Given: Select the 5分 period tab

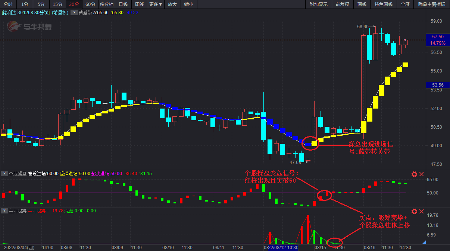Looking at the screenshot, I should click(41, 4).
